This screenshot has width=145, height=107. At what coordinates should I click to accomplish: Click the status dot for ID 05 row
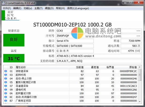click(x=6, y=82)
